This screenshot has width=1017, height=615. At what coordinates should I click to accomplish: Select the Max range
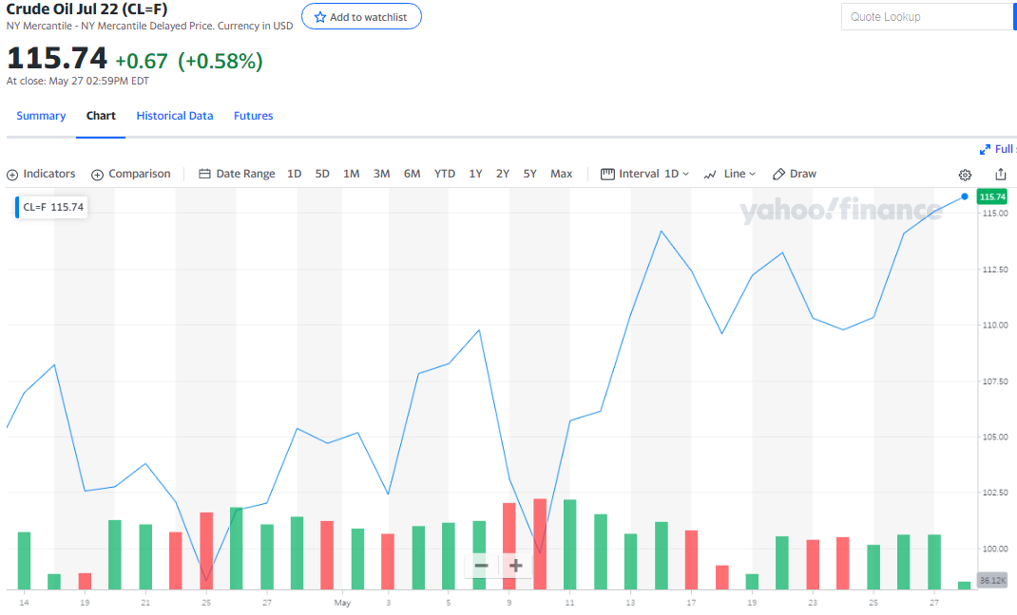561,174
